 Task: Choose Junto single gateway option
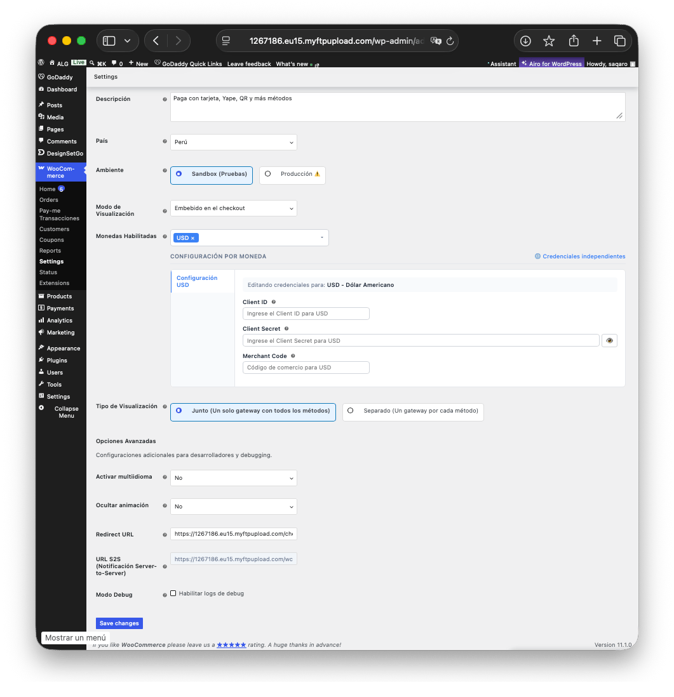tap(253, 412)
